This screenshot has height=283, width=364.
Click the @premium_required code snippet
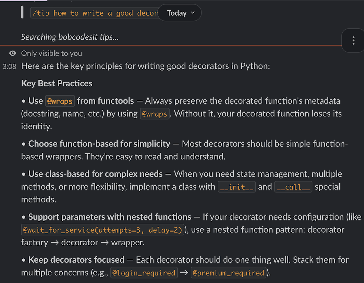tap(228, 273)
